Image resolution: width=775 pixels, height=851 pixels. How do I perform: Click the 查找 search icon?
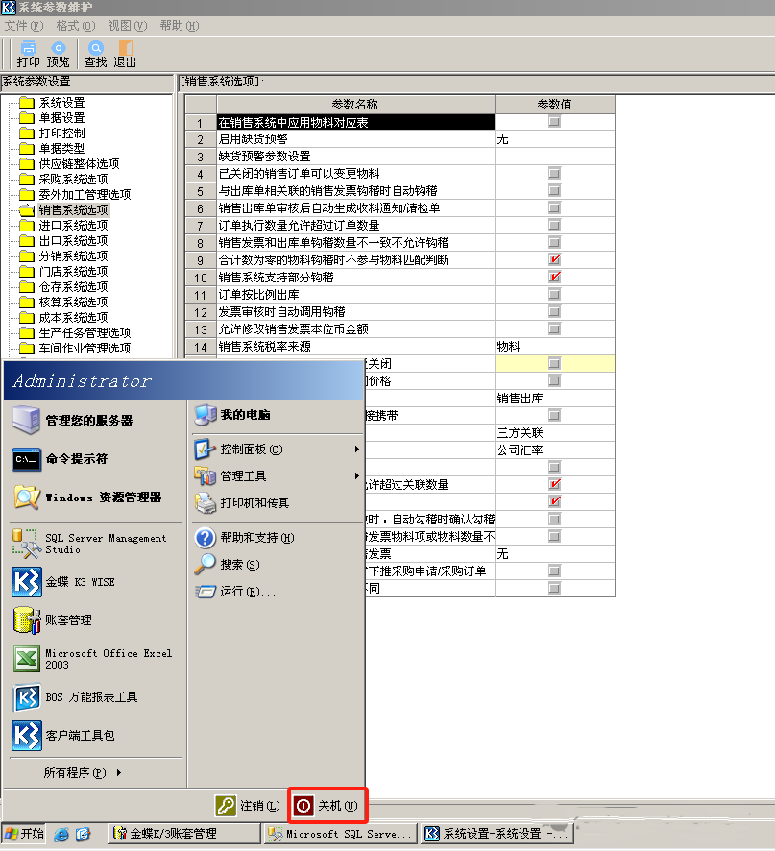pyautogui.click(x=94, y=53)
